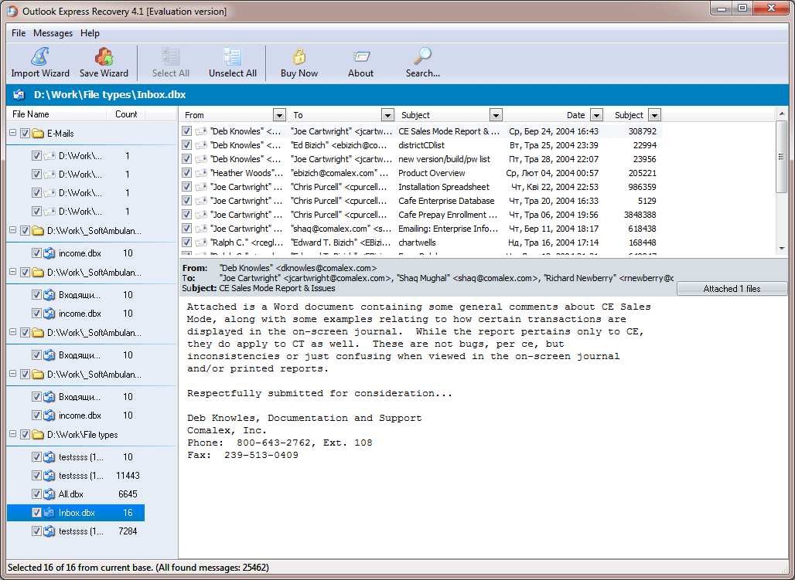Image resolution: width=795 pixels, height=580 pixels.
Task: Click the database icon of All.dbx
Action: click(x=49, y=494)
